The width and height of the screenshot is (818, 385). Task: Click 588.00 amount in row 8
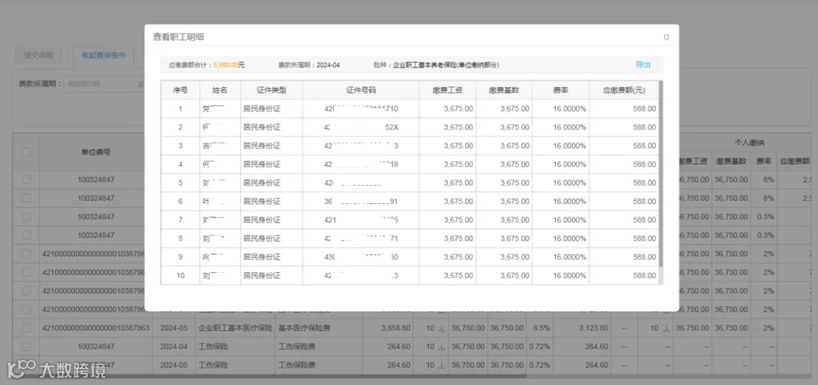[624, 239]
